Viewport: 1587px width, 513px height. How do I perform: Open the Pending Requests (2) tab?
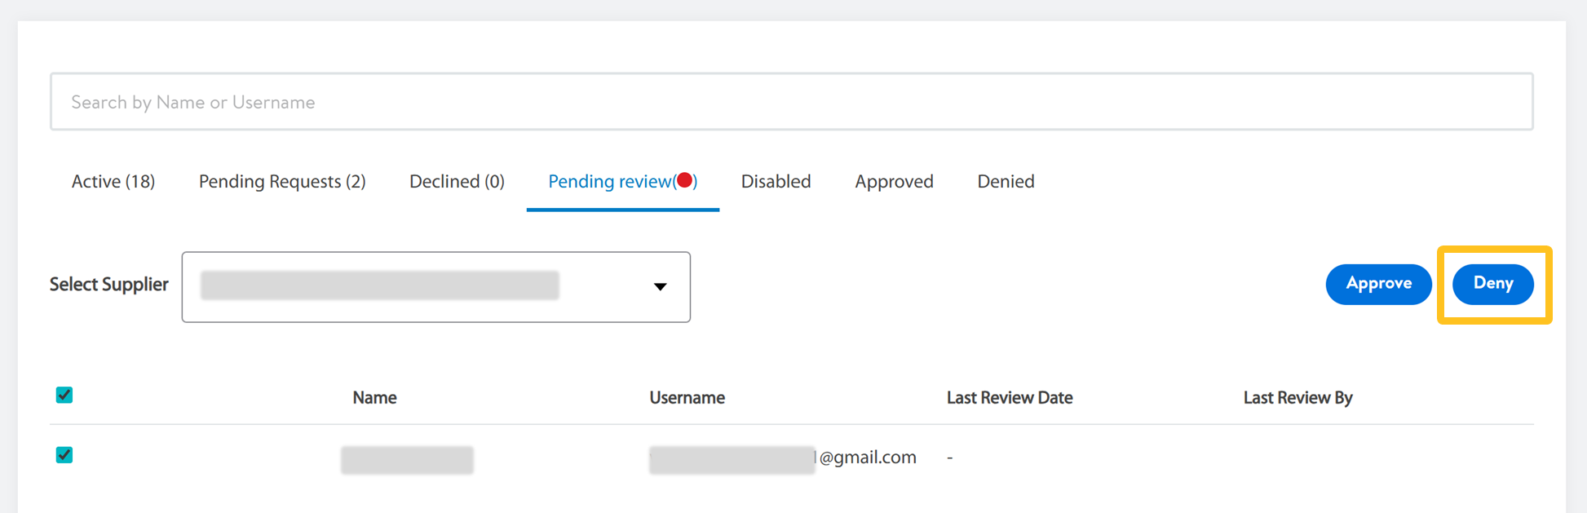[282, 181]
